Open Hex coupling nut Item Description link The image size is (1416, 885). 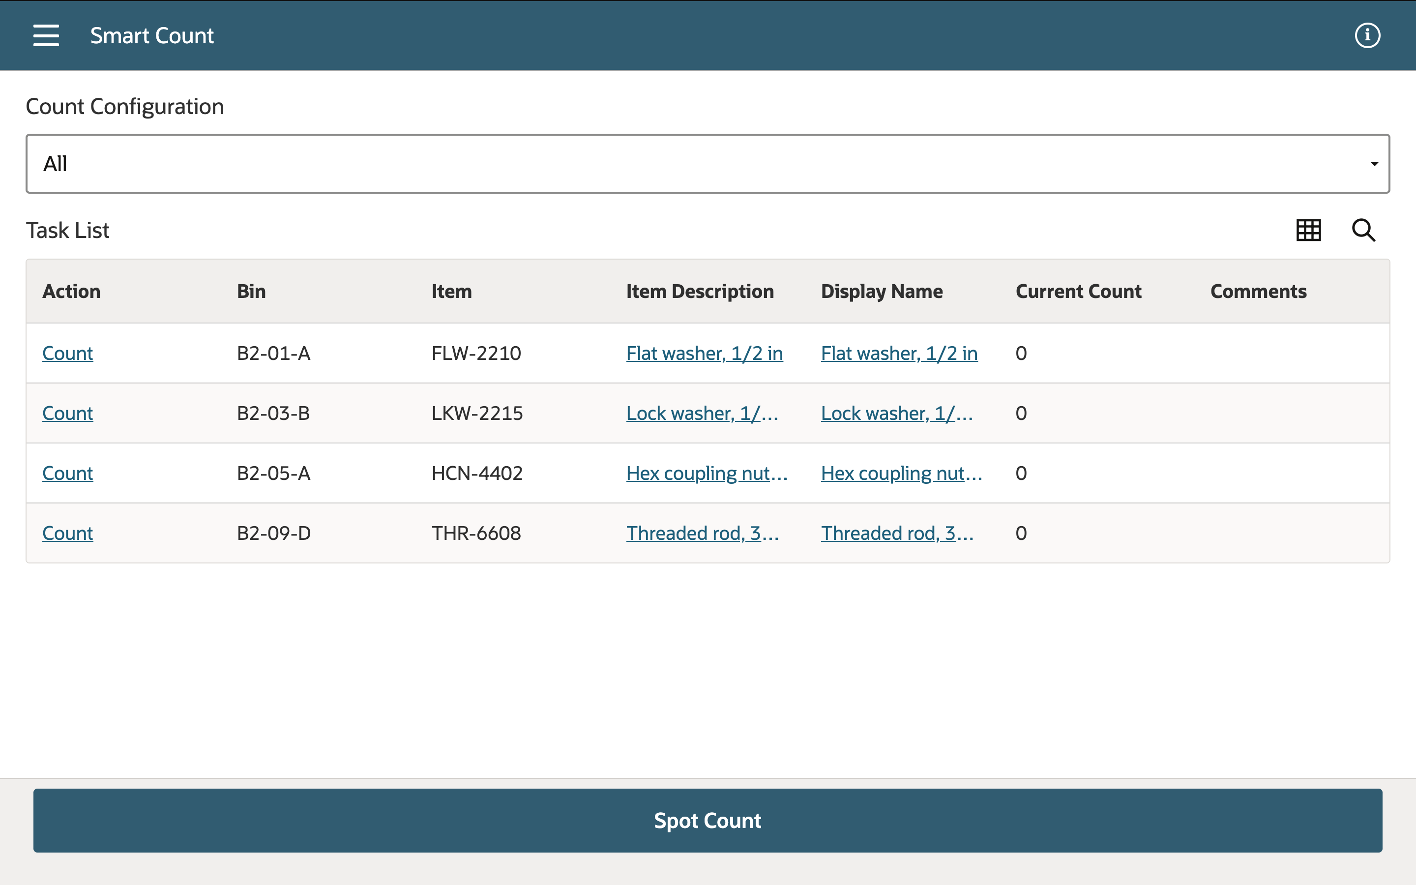(x=707, y=473)
